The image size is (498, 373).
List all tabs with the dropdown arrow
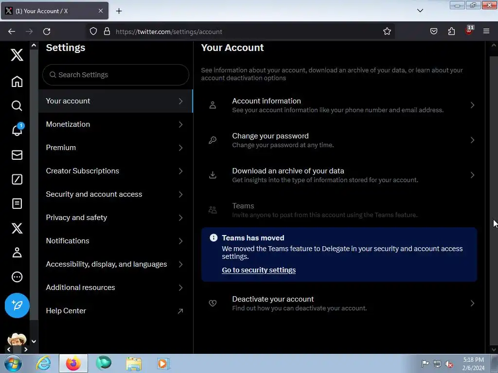click(x=420, y=11)
